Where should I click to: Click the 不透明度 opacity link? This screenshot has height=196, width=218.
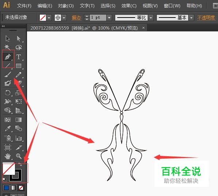coord(206,18)
